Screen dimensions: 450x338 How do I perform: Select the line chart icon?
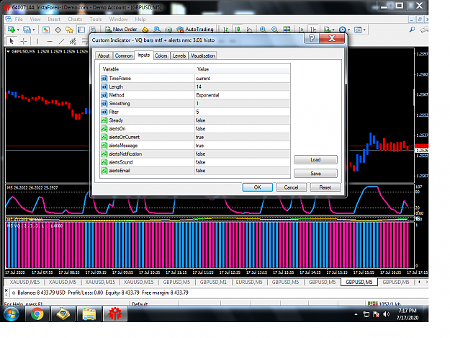click(x=249, y=30)
